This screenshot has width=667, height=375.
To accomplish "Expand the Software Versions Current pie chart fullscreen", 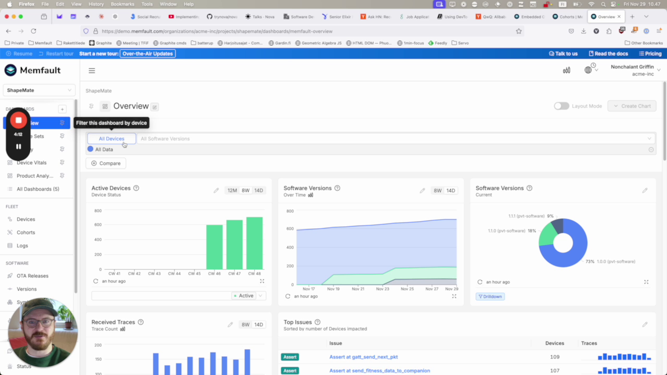I will tap(646, 282).
